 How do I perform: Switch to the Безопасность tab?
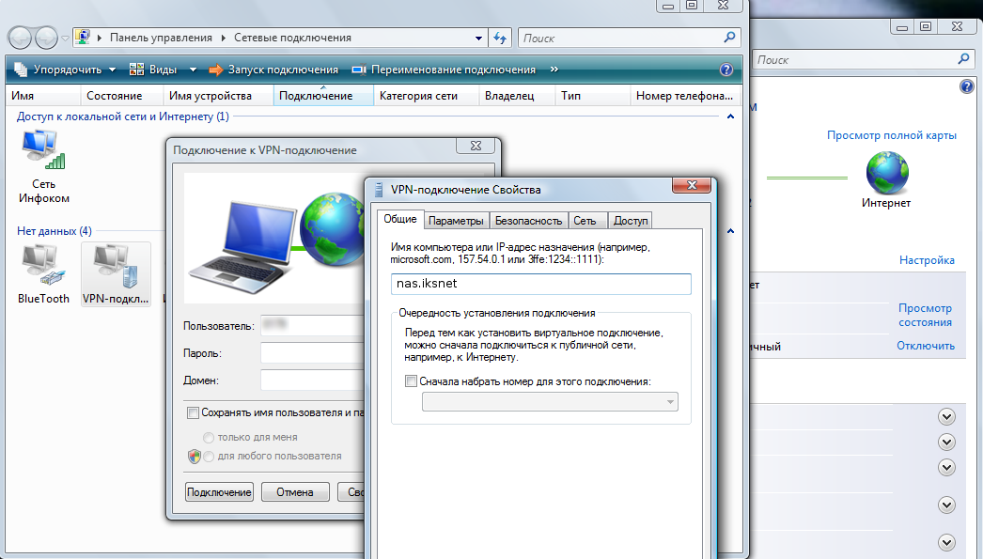[528, 221]
